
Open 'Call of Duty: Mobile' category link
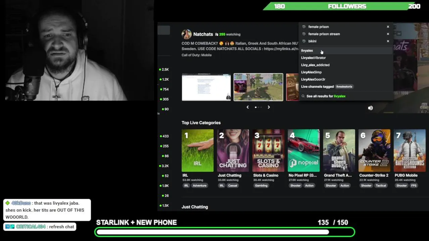click(x=197, y=55)
